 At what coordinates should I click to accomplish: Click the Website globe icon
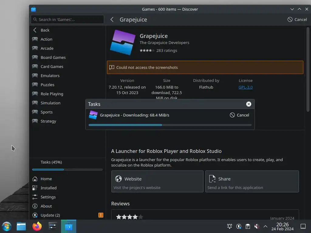pyautogui.click(x=118, y=179)
